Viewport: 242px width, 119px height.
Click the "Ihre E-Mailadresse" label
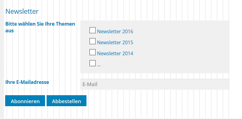pos(27,82)
